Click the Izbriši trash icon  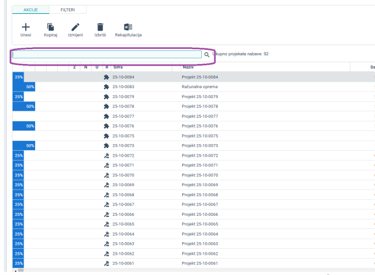pos(100,27)
